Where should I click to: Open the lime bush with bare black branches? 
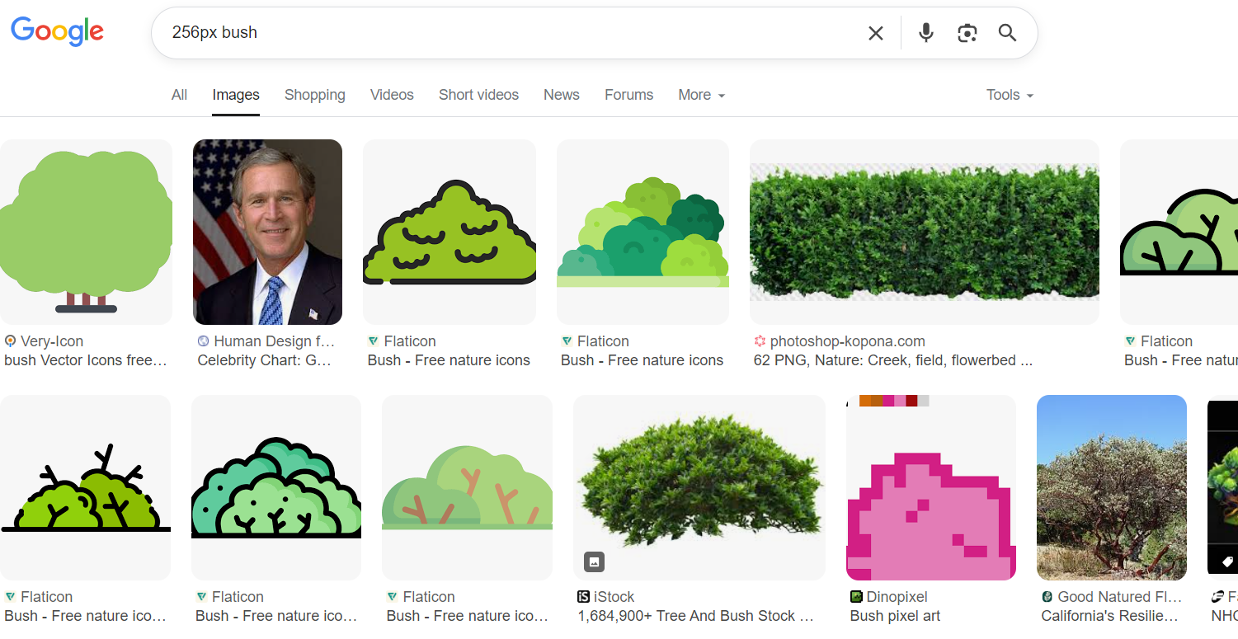click(x=85, y=487)
